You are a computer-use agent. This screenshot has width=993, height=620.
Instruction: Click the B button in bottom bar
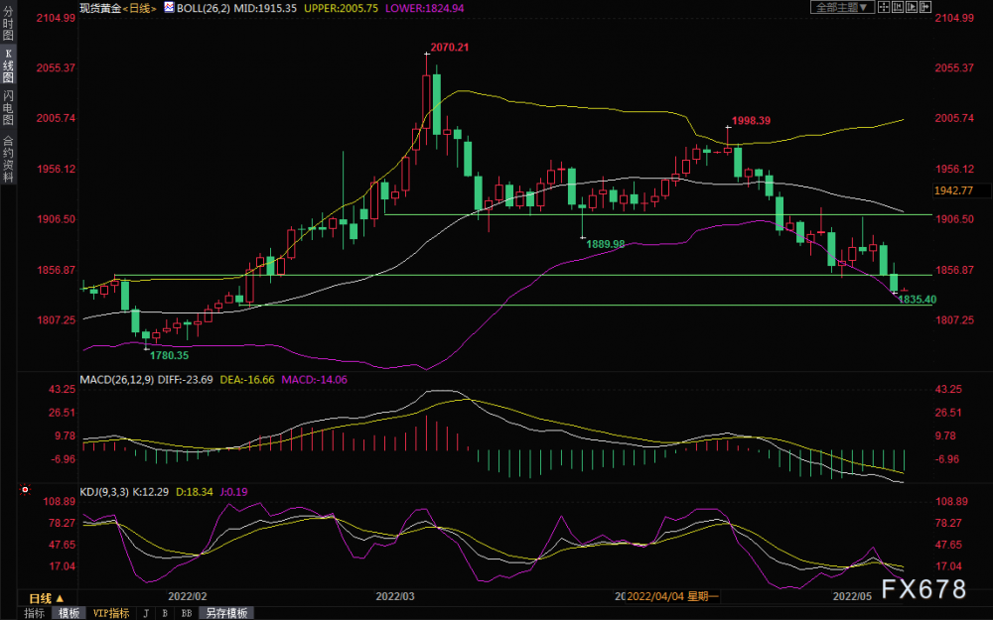165,613
